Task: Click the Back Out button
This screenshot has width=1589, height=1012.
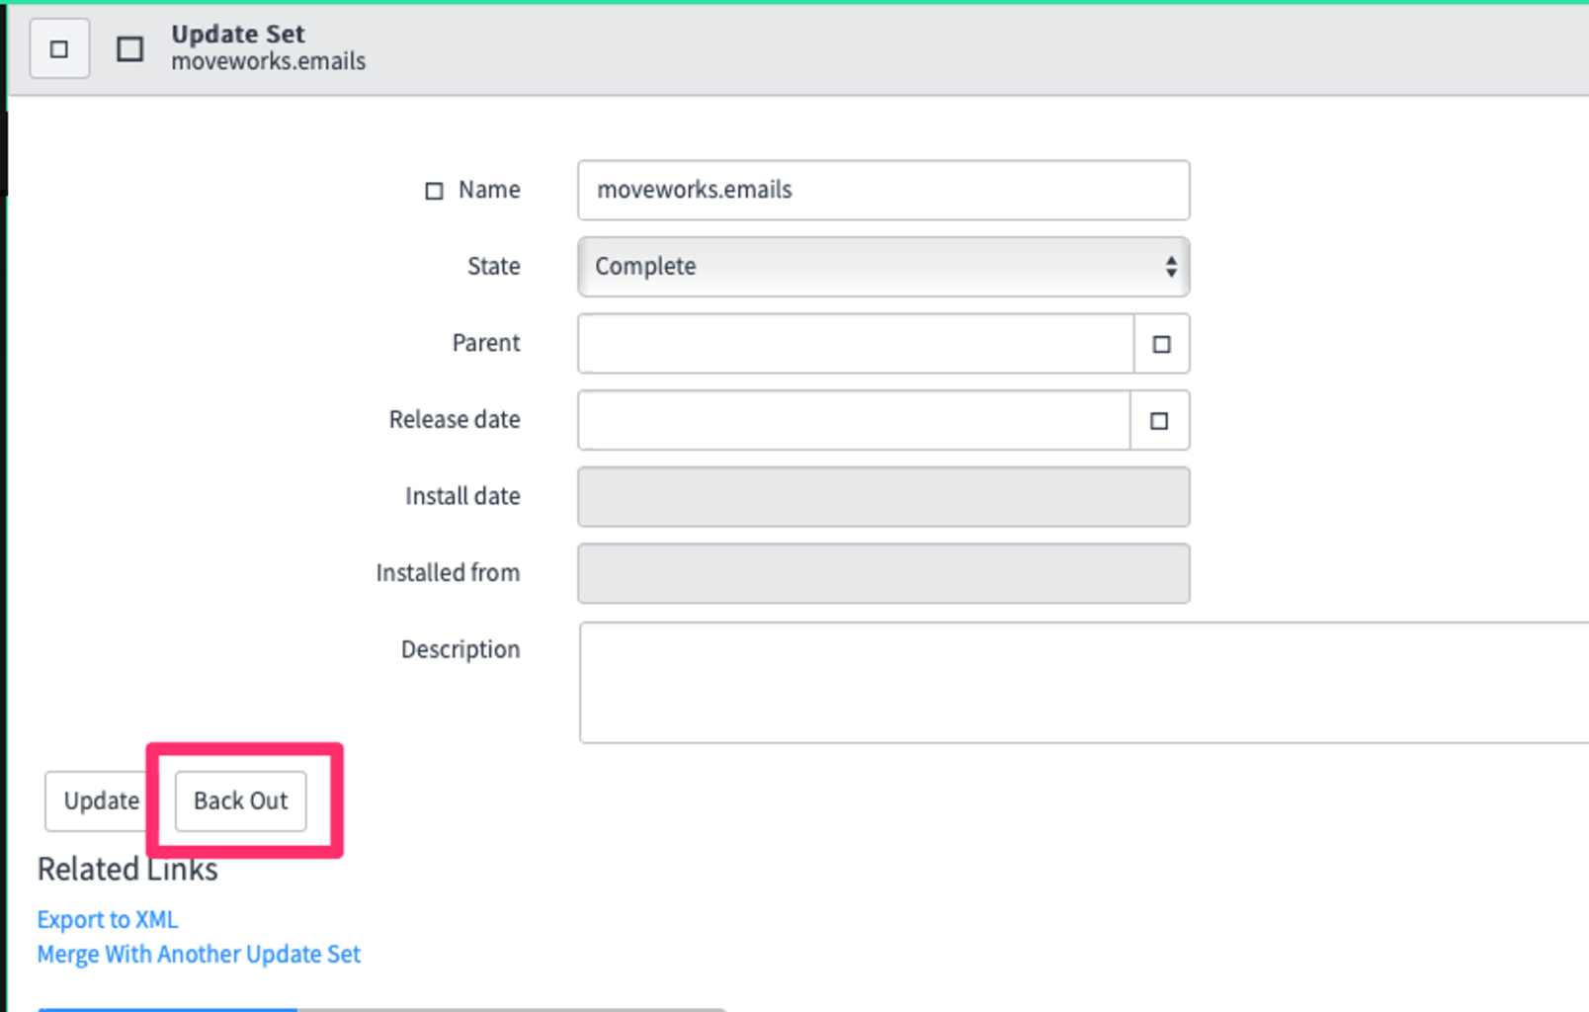Action: 240,801
